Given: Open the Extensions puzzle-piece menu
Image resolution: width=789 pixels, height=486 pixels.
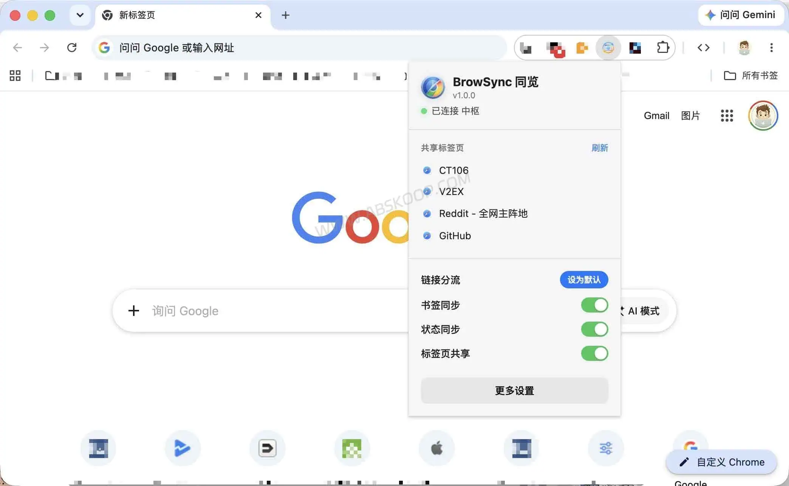Looking at the screenshot, I should coord(663,48).
